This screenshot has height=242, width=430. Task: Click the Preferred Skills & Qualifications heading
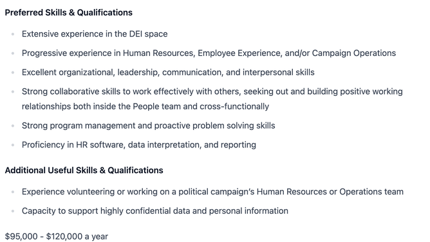(69, 13)
